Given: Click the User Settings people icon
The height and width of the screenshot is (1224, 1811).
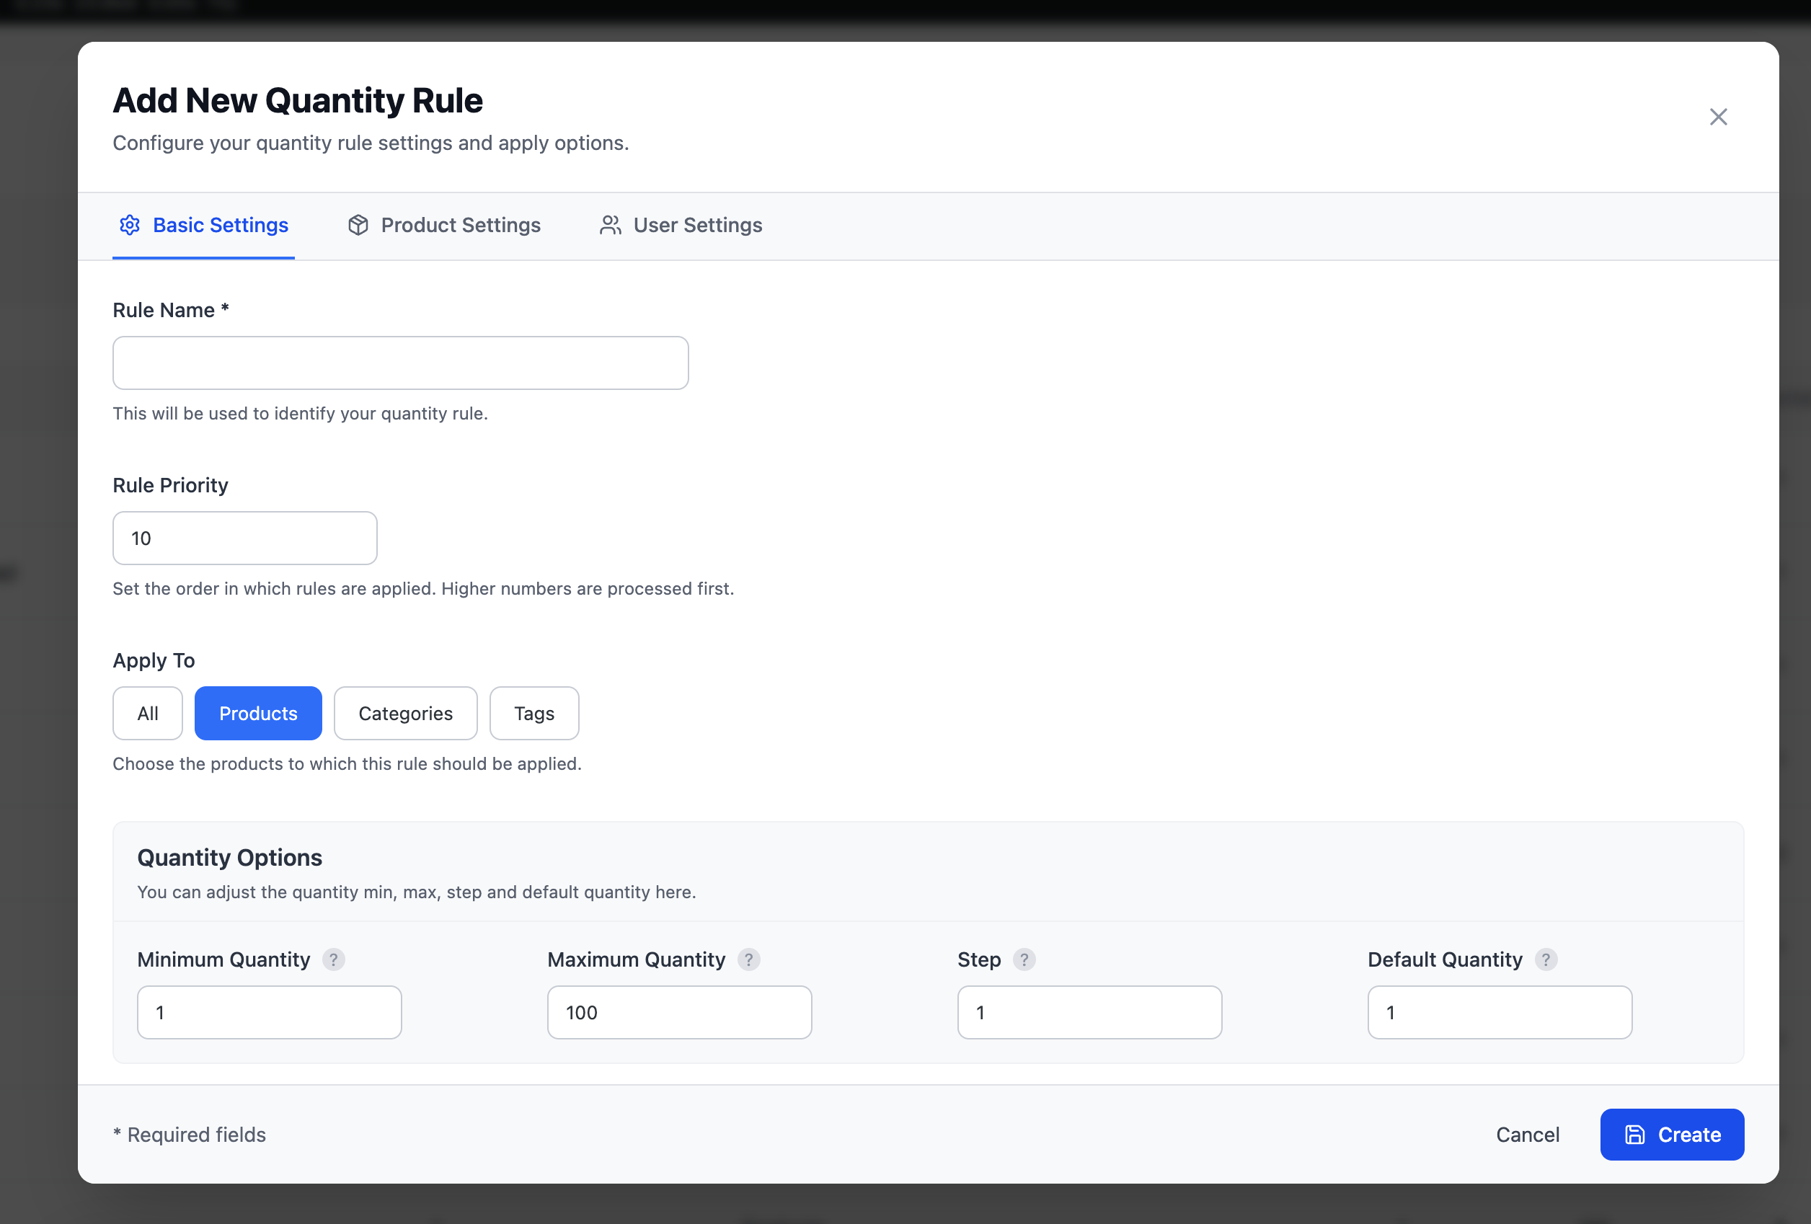Looking at the screenshot, I should [x=610, y=225].
